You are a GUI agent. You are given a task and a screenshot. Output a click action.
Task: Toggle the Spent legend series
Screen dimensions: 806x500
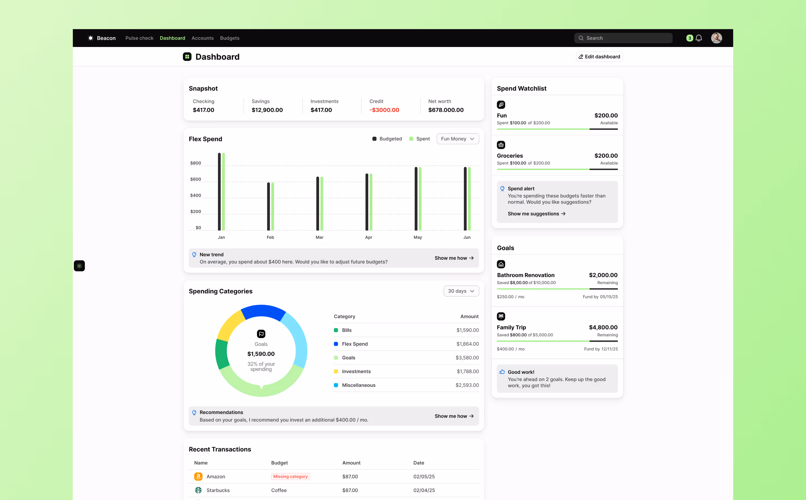tap(419, 139)
